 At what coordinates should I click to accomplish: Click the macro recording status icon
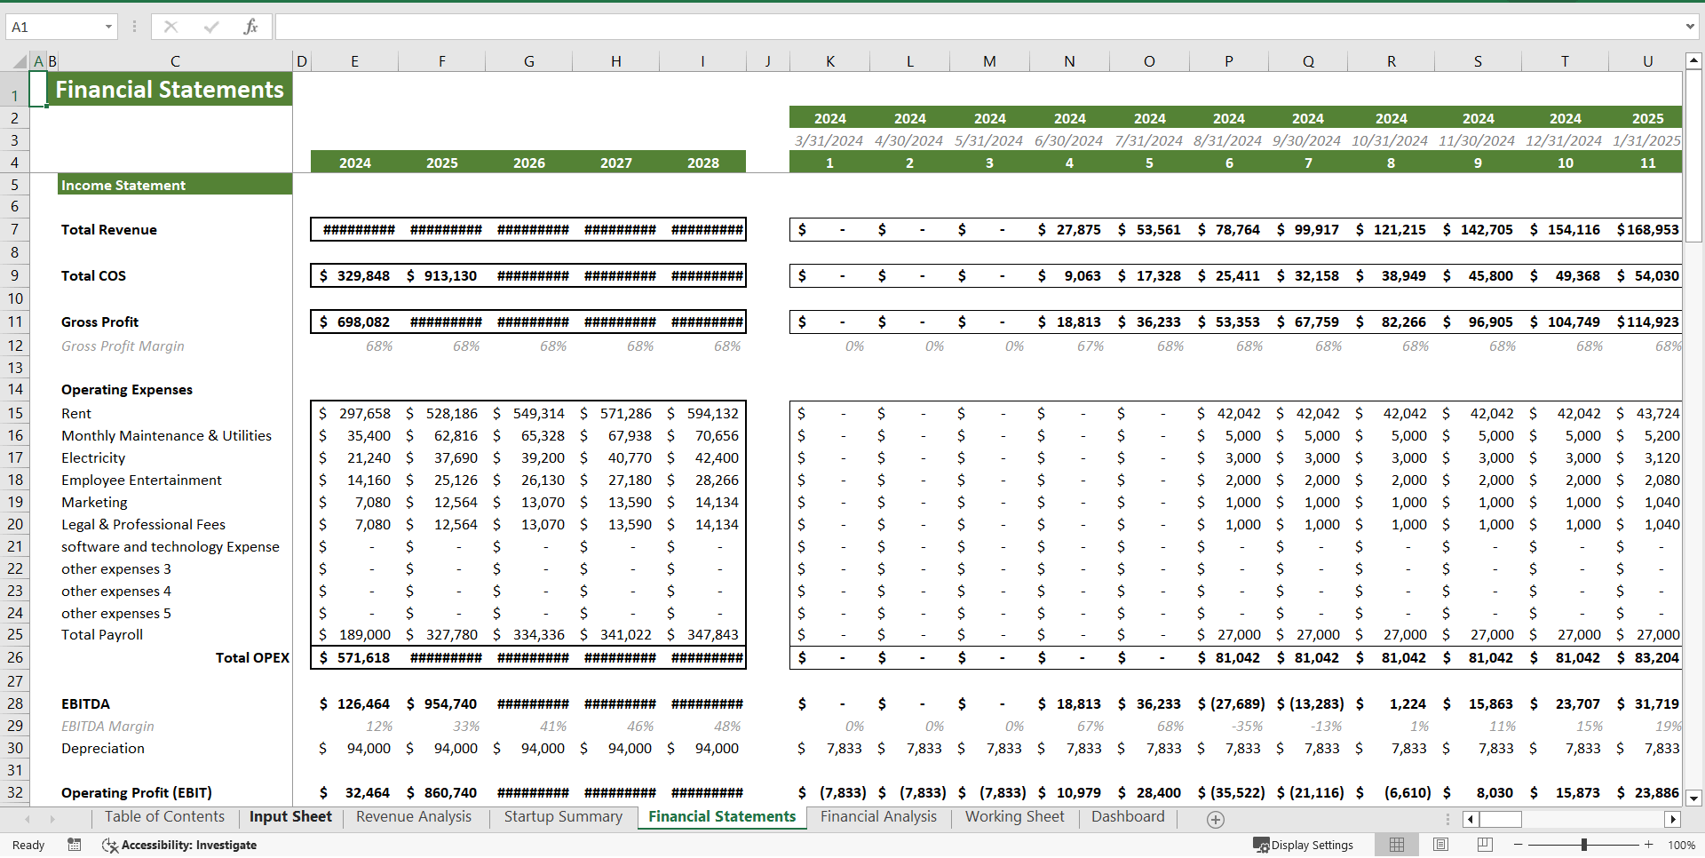(x=75, y=845)
